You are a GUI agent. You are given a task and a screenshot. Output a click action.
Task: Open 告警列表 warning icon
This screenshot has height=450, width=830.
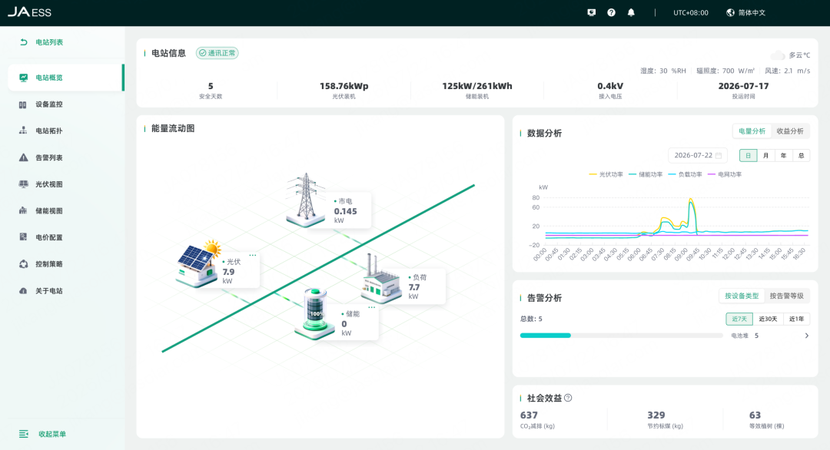tap(23, 157)
